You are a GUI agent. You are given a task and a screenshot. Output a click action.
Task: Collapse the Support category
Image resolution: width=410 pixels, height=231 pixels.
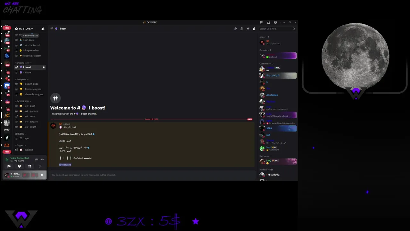click(21, 145)
